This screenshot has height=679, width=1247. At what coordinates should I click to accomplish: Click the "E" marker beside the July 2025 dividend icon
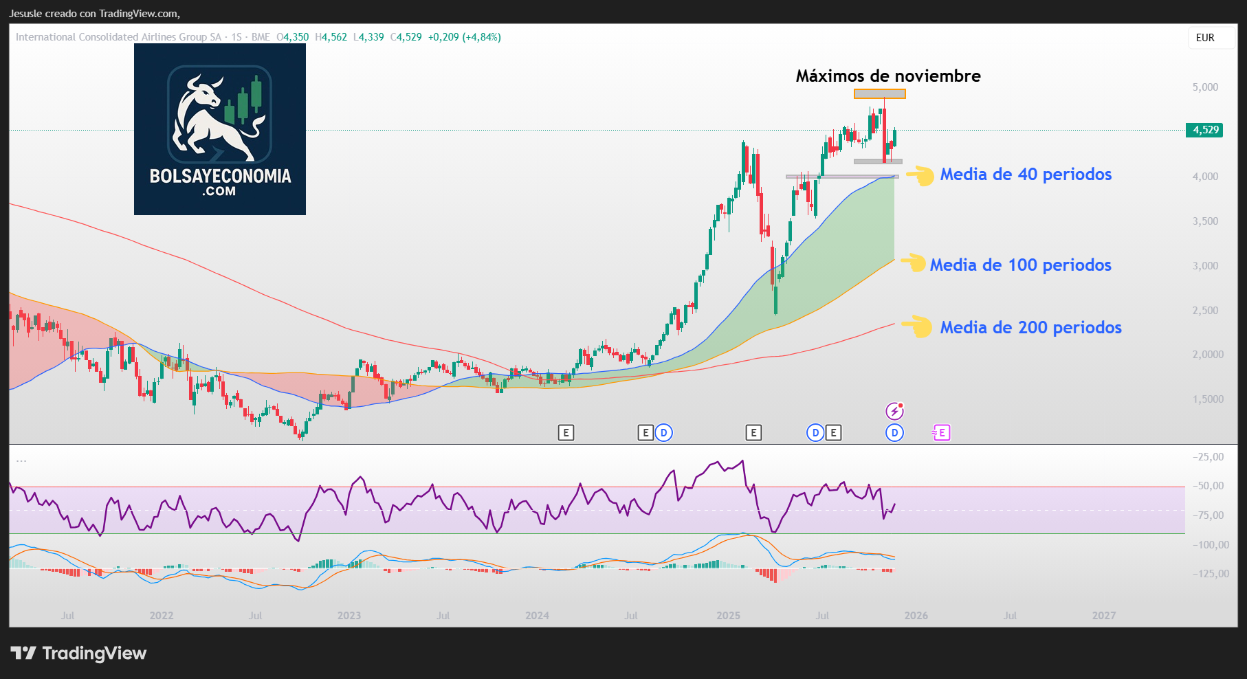click(832, 433)
